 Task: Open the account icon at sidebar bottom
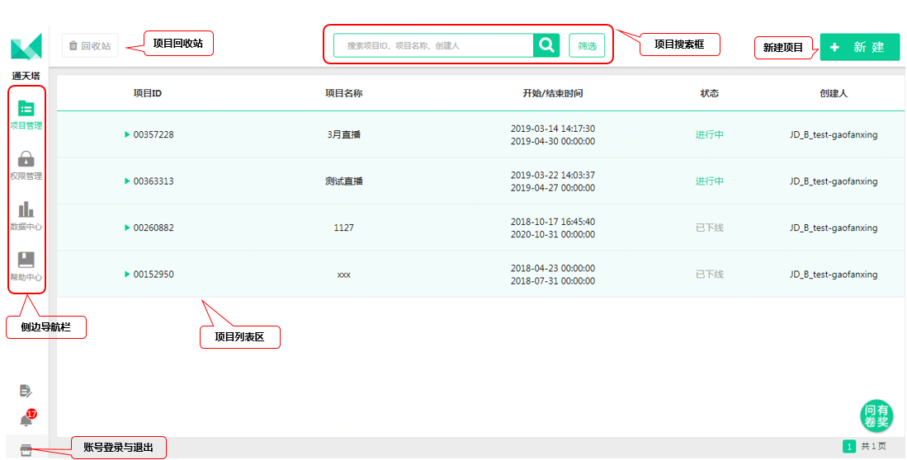tap(26, 451)
